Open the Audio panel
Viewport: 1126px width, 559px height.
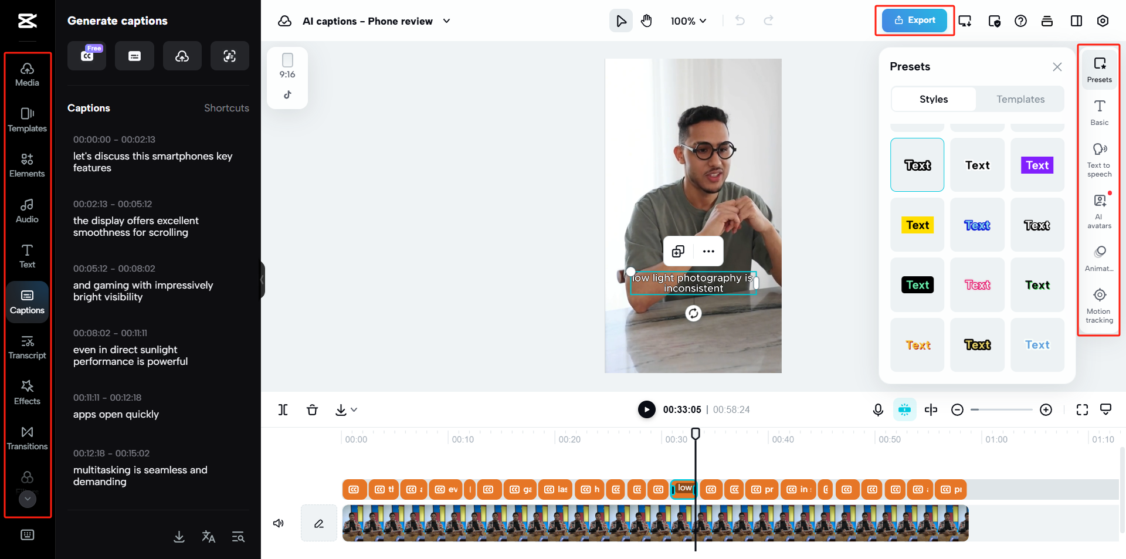pos(27,211)
